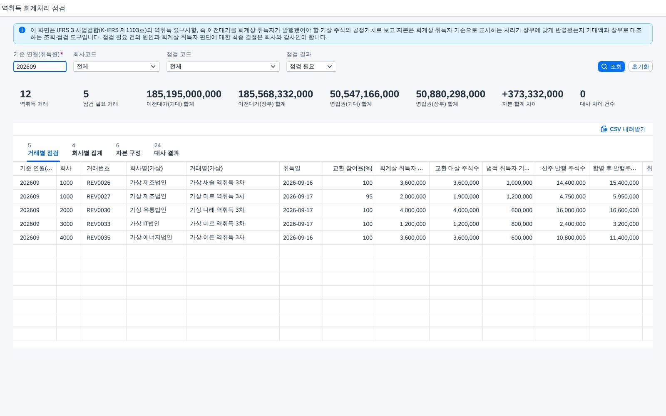Screen dimensions: 666x416
Task: Click the 가상 유통법인 company cell
Action: (x=156, y=210)
